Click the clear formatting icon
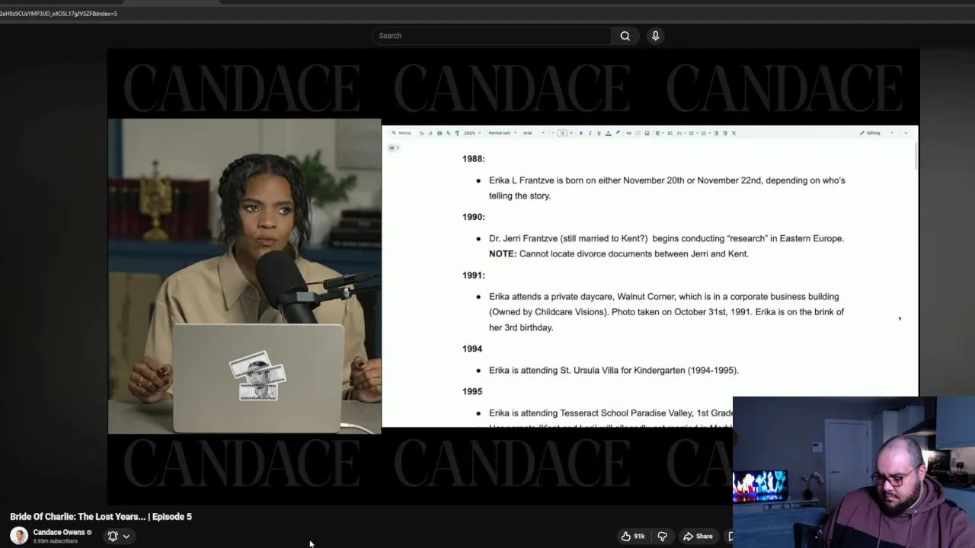975x548 pixels. pos(734,133)
